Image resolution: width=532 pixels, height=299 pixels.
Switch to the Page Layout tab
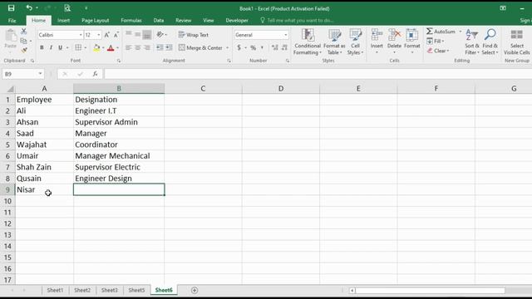[x=96, y=20]
